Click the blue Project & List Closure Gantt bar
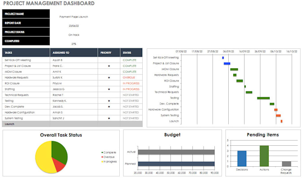This screenshot has width=305, height=178. click(x=227, y=64)
